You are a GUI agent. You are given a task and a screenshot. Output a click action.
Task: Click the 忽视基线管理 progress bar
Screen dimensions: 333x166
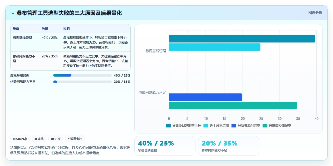(82, 75)
